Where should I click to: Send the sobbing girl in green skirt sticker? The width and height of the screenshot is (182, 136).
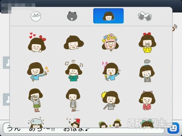(x=36, y=100)
